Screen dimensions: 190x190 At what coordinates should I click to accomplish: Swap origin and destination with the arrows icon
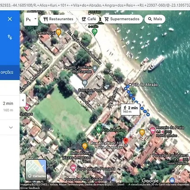point(10,37)
